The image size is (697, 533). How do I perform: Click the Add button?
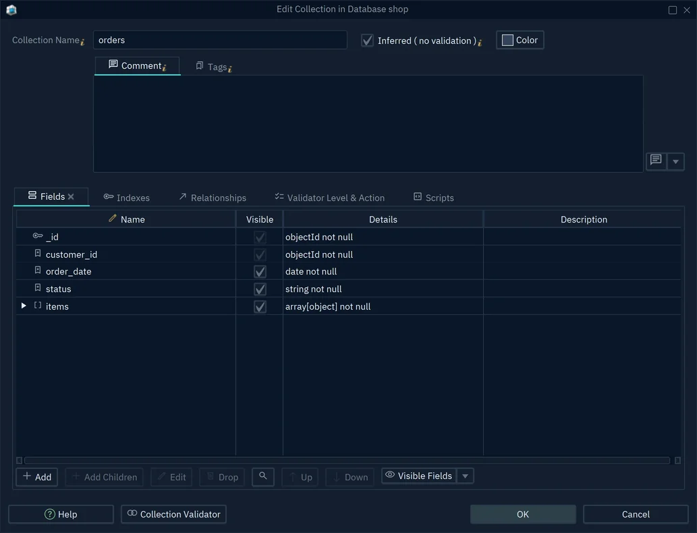pos(37,477)
